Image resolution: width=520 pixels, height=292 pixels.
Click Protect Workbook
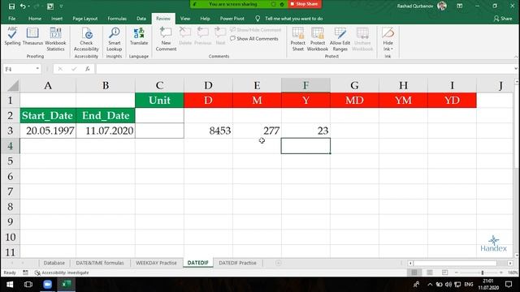click(318, 39)
